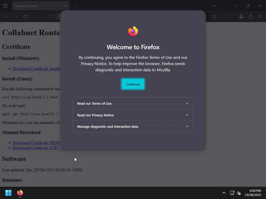Open muted volume tray icon
This screenshot has height=199, width=266.
point(239,193)
